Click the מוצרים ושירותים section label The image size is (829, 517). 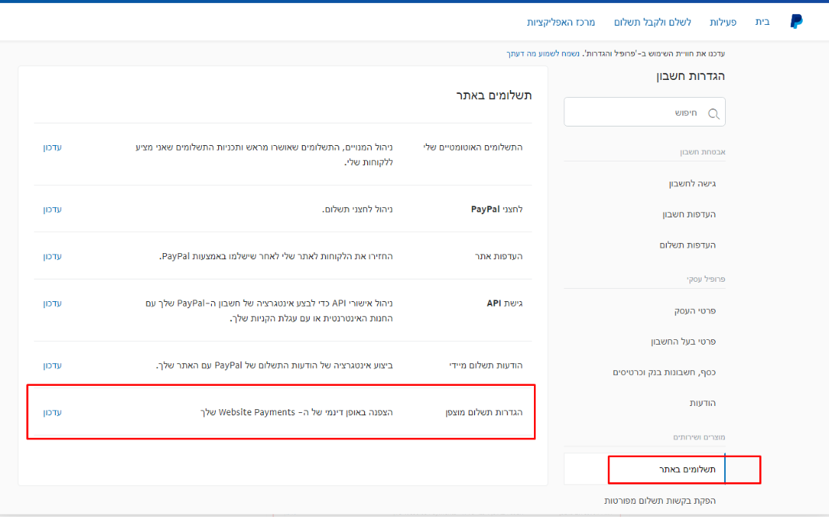point(699,437)
